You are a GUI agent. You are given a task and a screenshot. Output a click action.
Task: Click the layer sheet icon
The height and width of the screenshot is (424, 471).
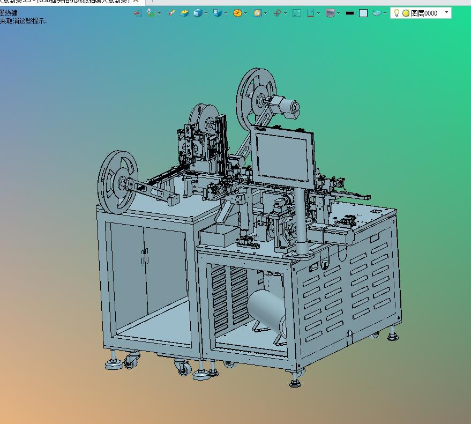pos(377,13)
